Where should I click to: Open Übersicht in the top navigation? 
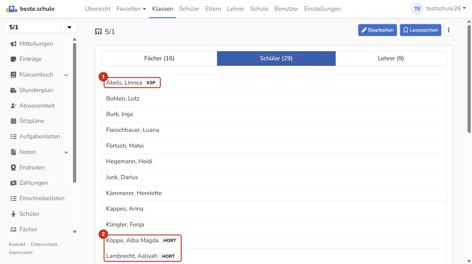coord(98,9)
